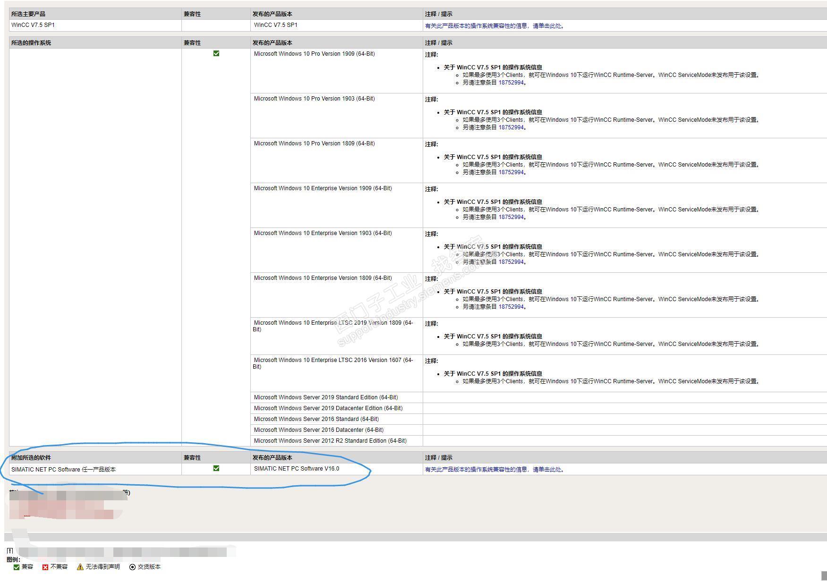Click the 无法得到声明 legend text
Screen dimensions: 827x581
tap(103, 567)
